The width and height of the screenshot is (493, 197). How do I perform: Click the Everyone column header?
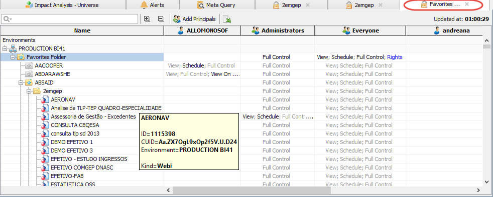pyautogui.click(x=360, y=30)
